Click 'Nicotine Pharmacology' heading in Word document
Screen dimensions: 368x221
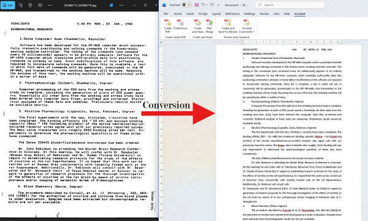click(x=284, y=128)
